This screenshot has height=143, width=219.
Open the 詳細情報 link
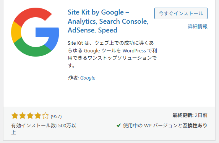pos(198,26)
